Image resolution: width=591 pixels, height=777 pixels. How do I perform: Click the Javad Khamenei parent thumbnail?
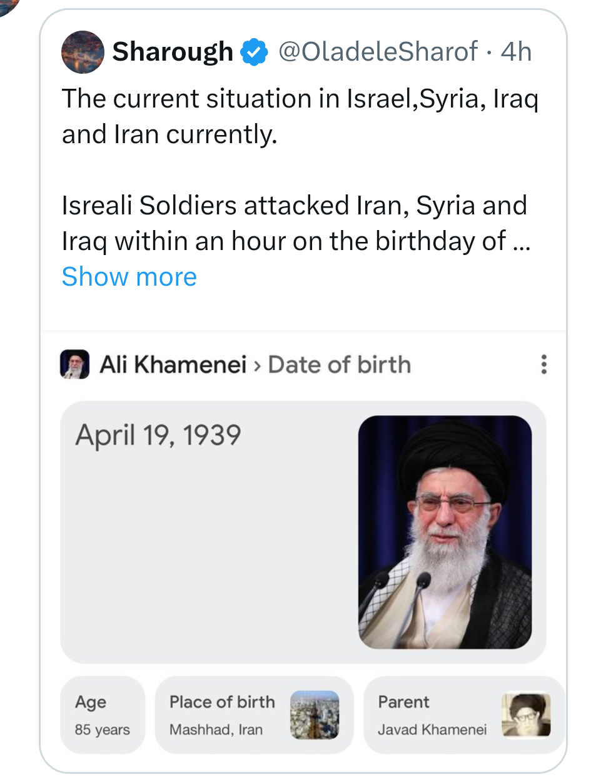click(526, 714)
